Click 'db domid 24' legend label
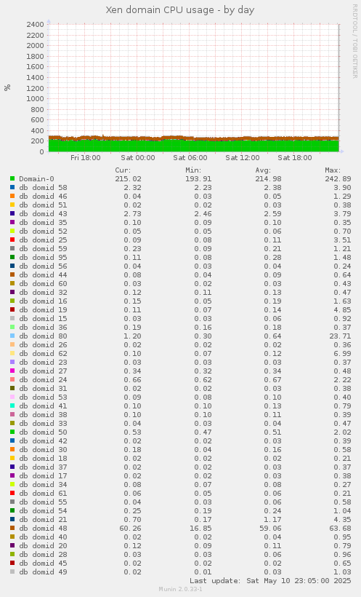The image size is (361, 597). click(x=43, y=379)
